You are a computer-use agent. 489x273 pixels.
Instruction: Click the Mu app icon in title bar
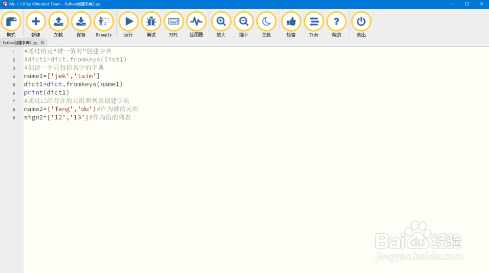pos(5,4)
